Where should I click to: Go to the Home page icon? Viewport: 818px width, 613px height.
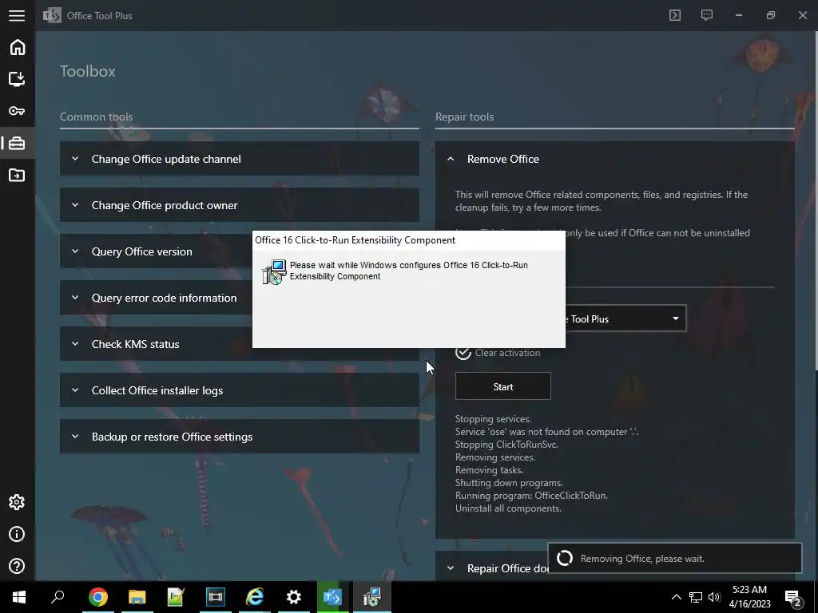tap(18, 47)
